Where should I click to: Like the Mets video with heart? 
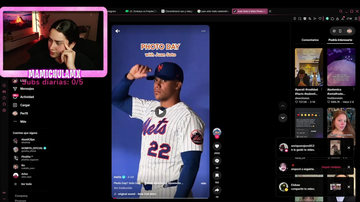pyautogui.click(x=217, y=146)
